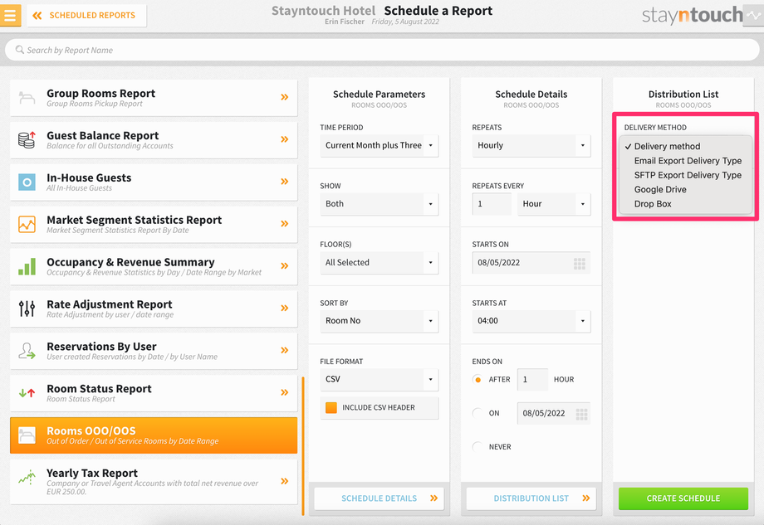
Task: Select the Ends On date radio button
Action: pos(477,413)
